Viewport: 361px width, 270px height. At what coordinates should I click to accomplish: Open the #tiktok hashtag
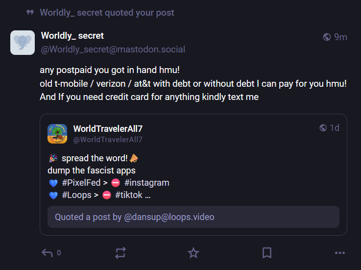129,195
